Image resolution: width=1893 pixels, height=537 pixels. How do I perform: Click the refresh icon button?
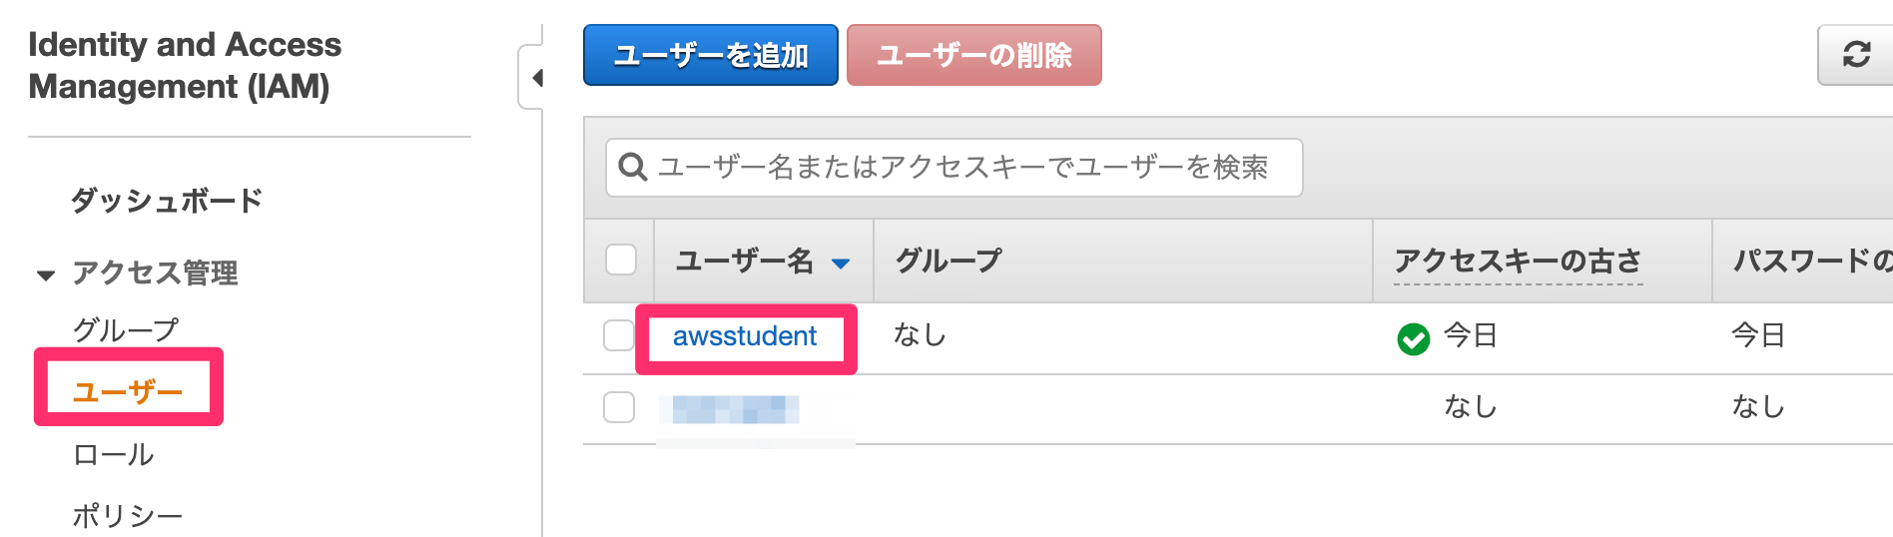click(x=1855, y=55)
